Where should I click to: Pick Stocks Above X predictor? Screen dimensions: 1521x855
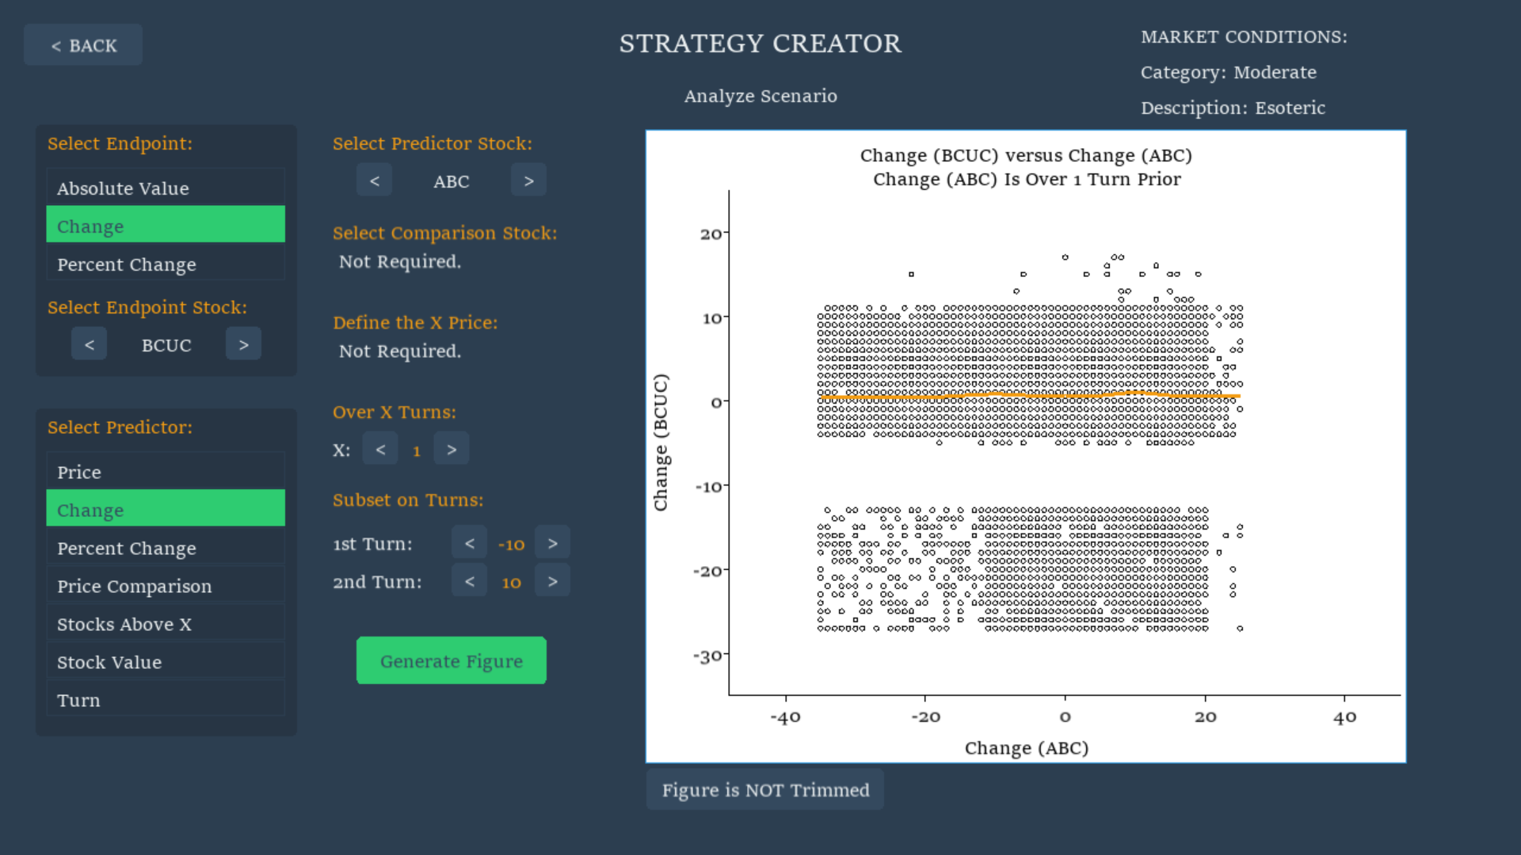166,623
